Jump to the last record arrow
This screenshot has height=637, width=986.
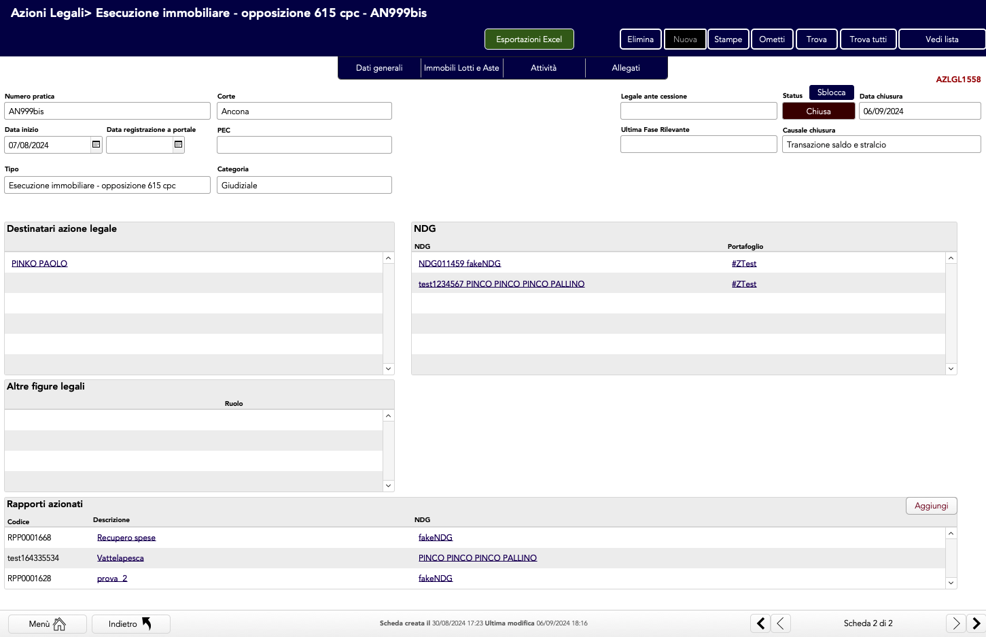click(x=976, y=623)
